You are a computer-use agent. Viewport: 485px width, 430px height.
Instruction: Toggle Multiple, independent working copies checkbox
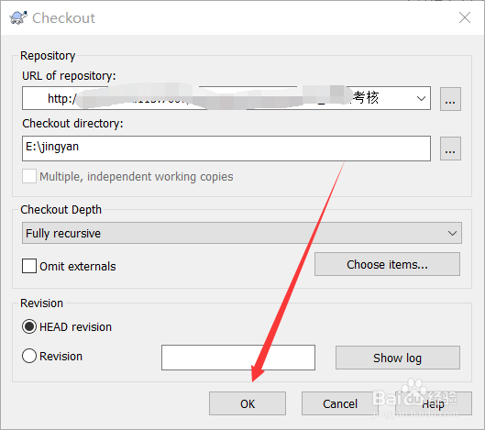coord(29,176)
